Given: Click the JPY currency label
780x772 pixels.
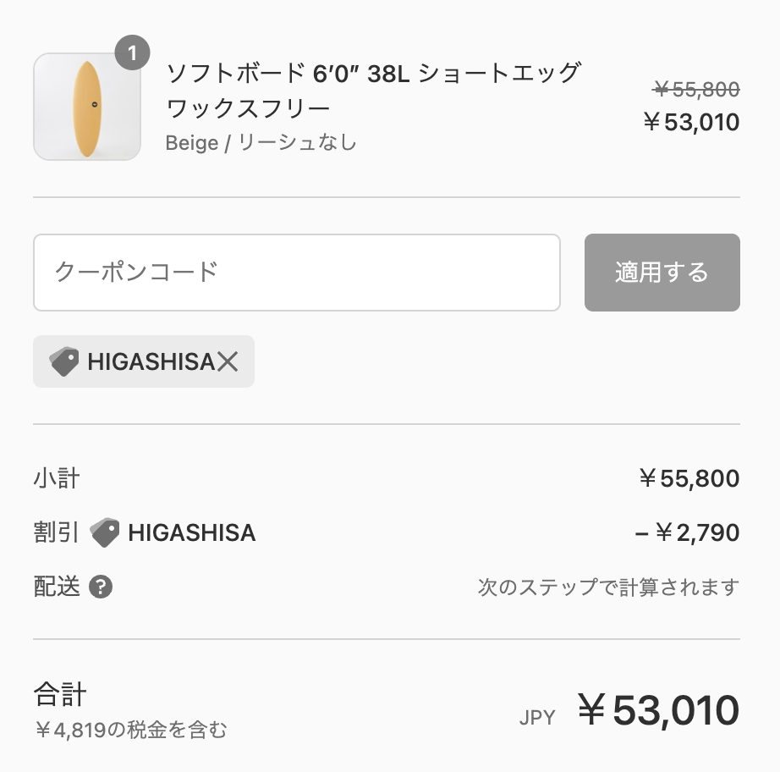Looking at the screenshot, I should (x=537, y=718).
